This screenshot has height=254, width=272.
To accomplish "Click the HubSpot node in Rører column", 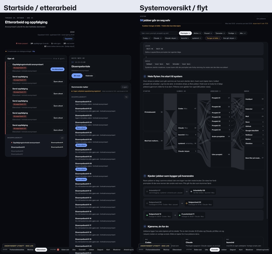I will coord(254,99).
